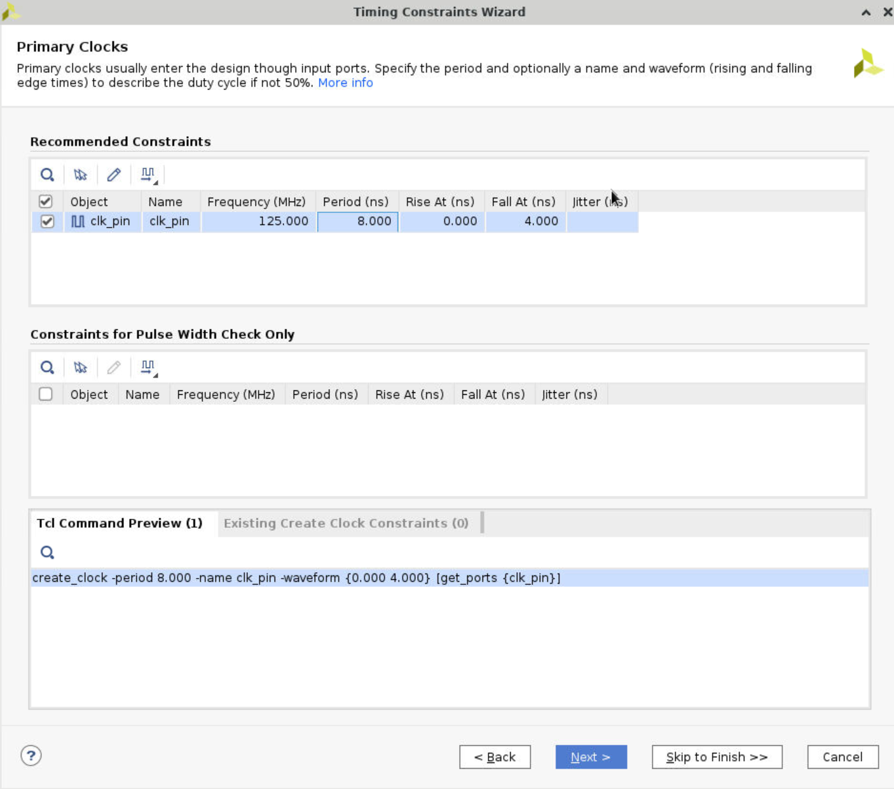Click disabled pencil icon in Pulse Width section

pos(114,367)
